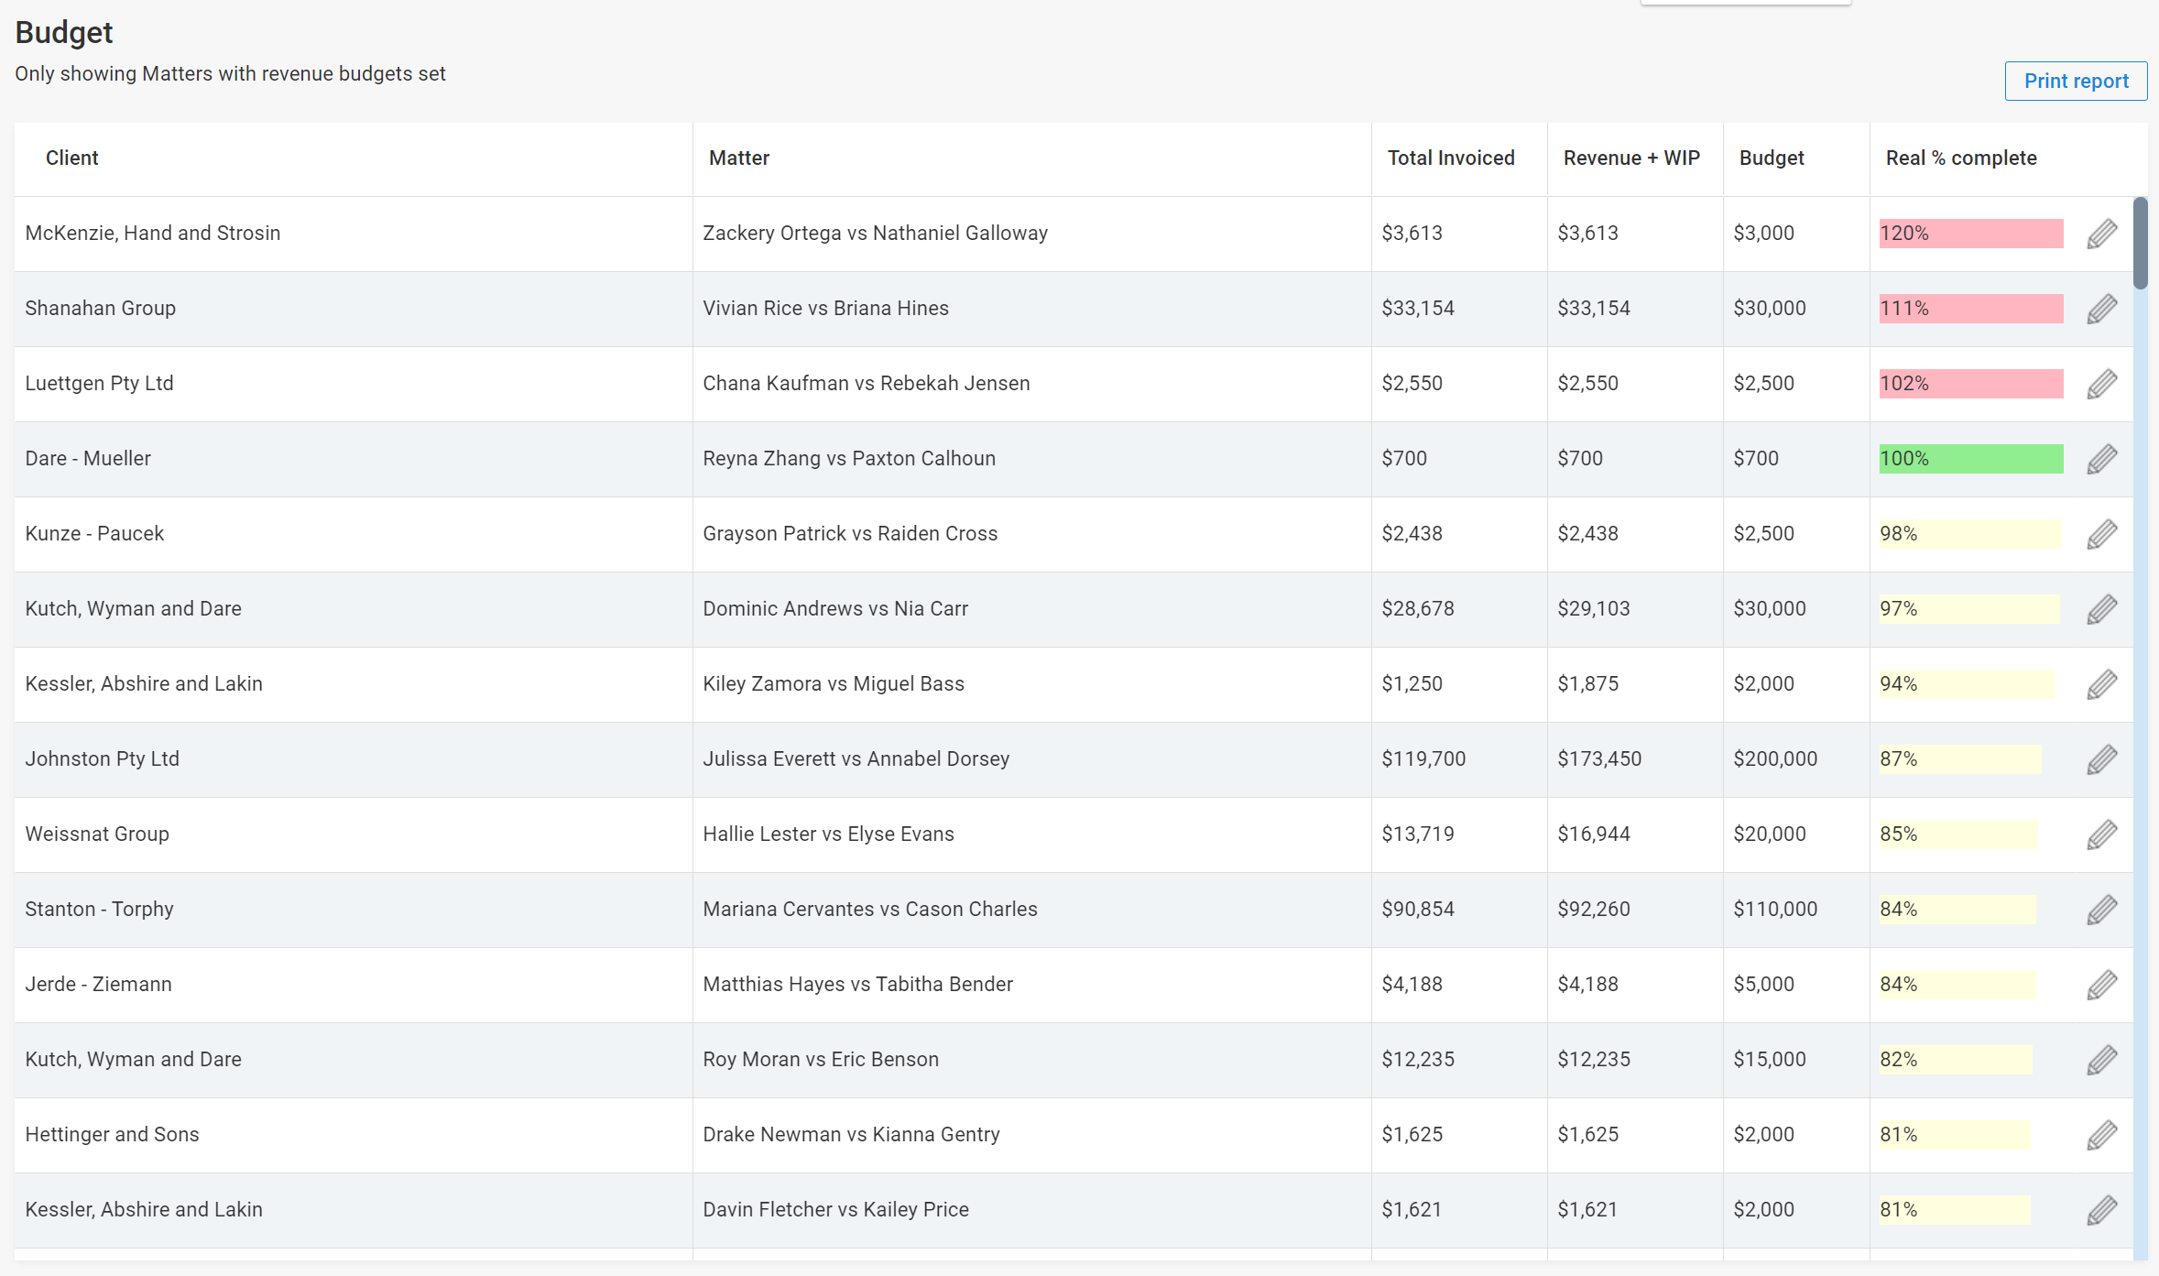Click pencil for Roy Moran vs Eric Benson

[x=2101, y=1060]
